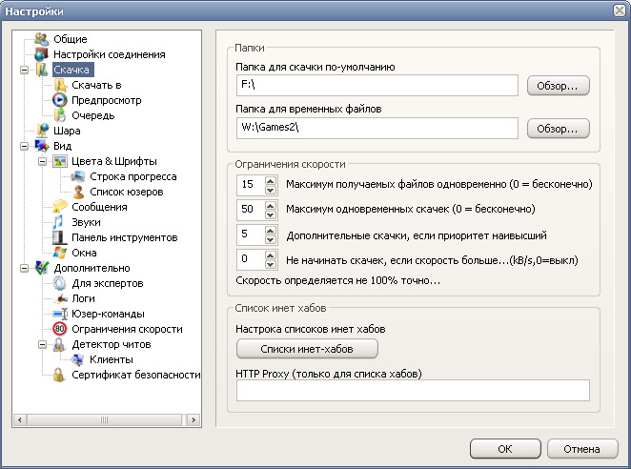Click the globe icon for Настройки соединения

coord(41,54)
